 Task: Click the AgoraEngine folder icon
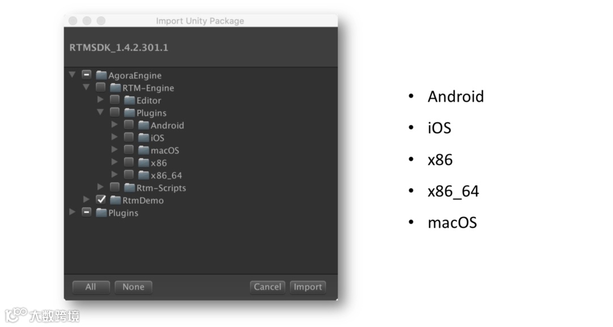(x=102, y=75)
